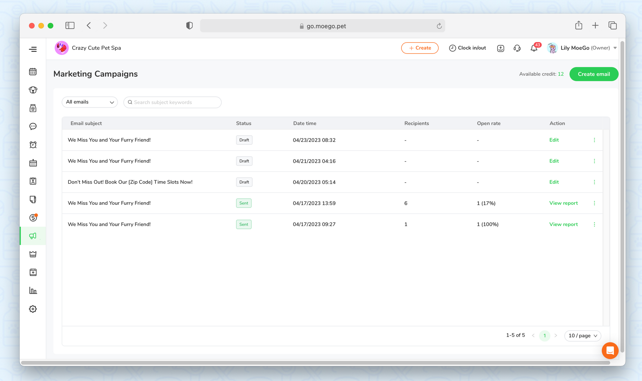Click the green Create email button
Screen dimensions: 642x381
tap(594, 74)
